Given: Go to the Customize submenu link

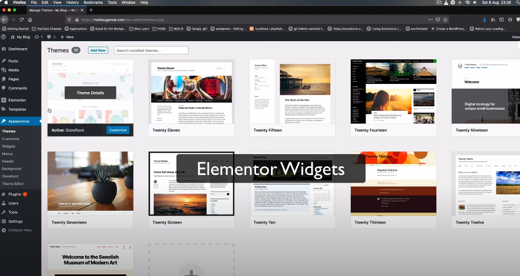Looking at the screenshot, I should 10,139.
